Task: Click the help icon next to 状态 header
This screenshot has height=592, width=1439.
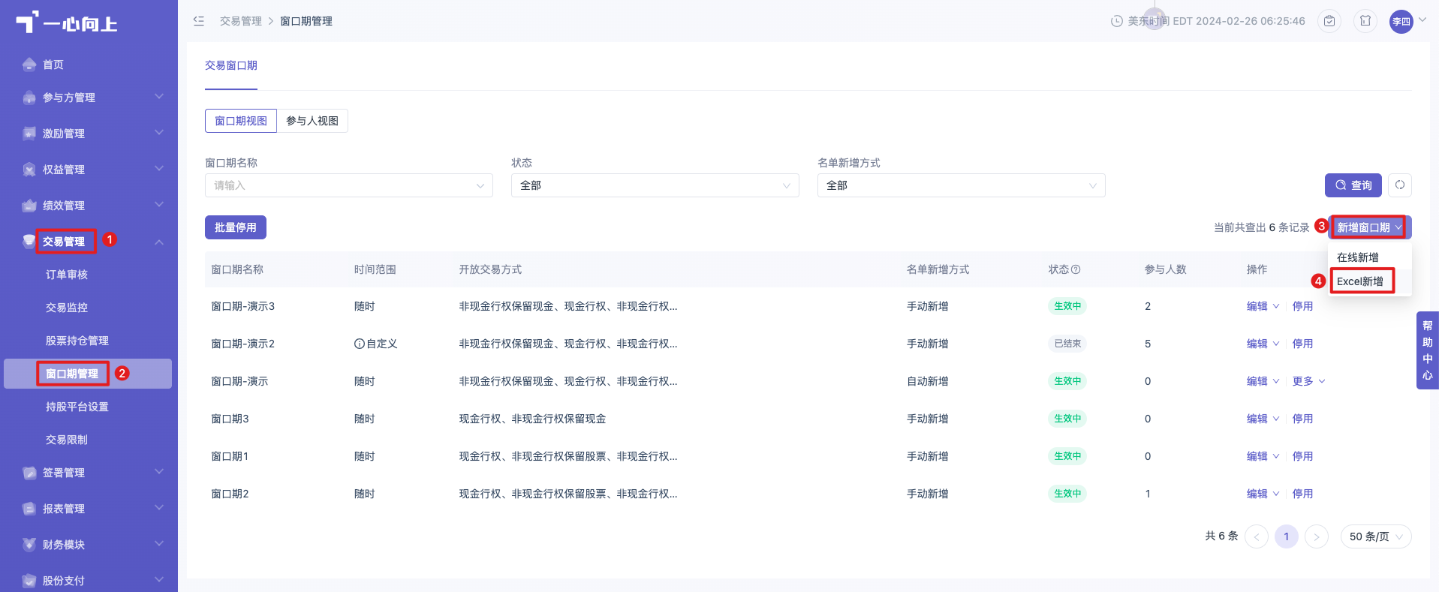Action: point(1076,269)
